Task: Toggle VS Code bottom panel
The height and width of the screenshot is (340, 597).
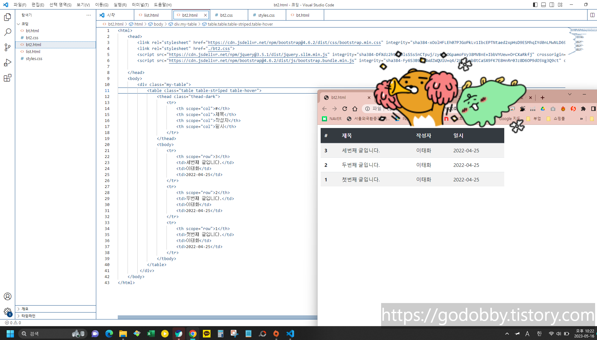Action: coord(544,5)
